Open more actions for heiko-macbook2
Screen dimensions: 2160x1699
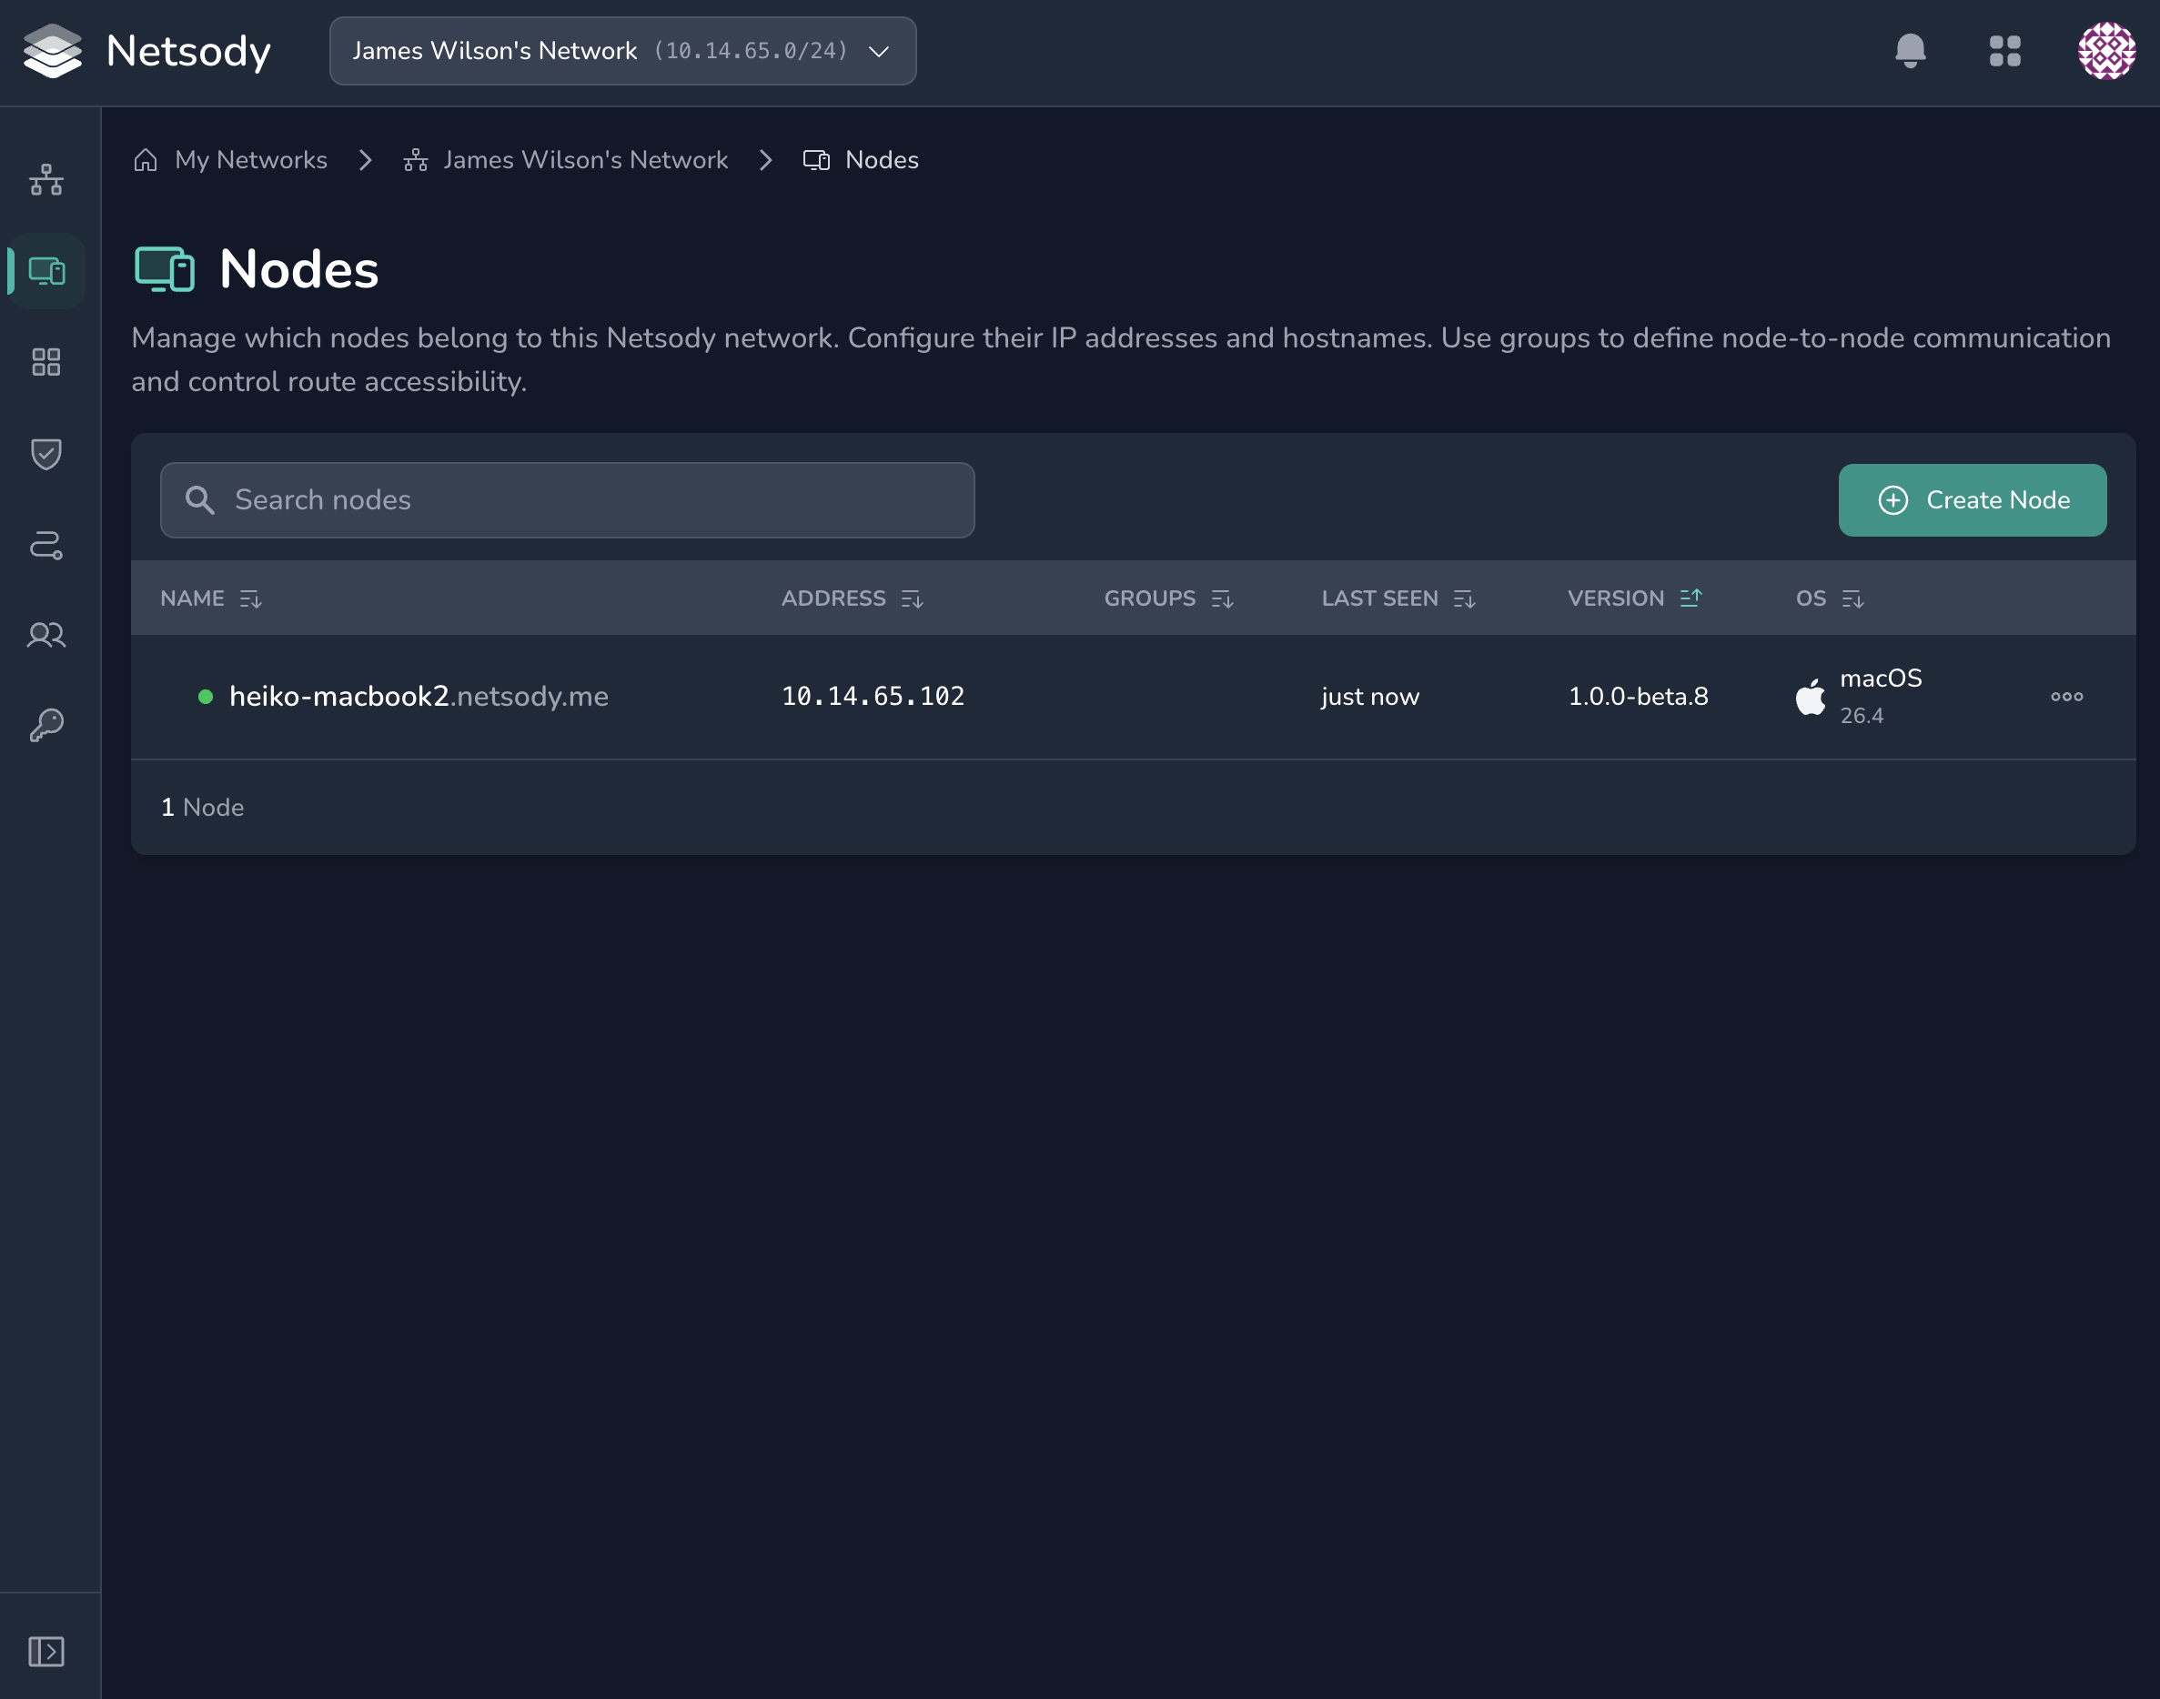[2066, 697]
